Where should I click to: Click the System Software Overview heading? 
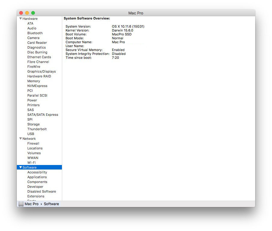tap(87, 18)
